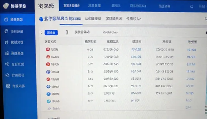Click the blue icon in the seventh table row
Viewport: 207px width, 119px height.
point(49,94)
